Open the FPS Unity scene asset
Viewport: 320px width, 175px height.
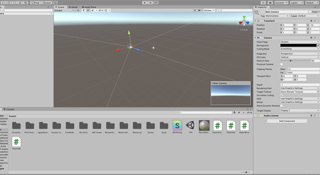click(x=190, y=125)
